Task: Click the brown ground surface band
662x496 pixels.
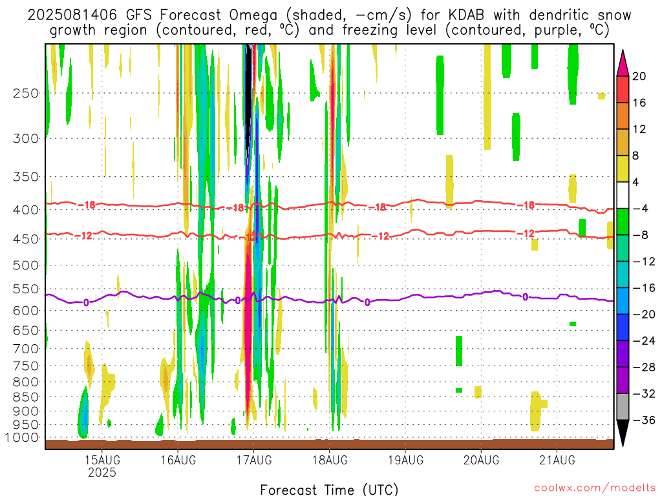Action: (329, 444)
